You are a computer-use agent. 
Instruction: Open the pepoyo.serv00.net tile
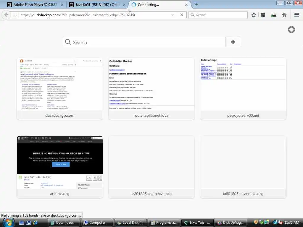click(x=243, y=89)
